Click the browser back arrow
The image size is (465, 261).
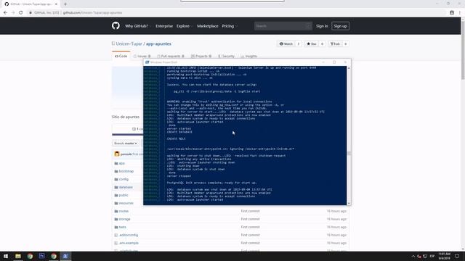click(x=5, y=13)
